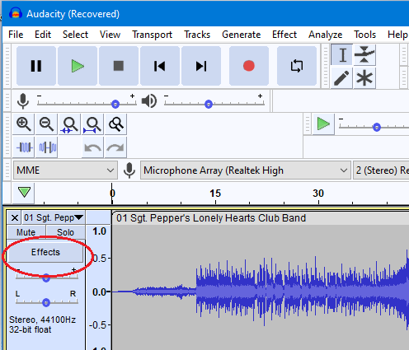Click the 0 mark on the timeline ruler
This screenshot has width=409, height=350.
pyautogui.click(x=112, y=194)
